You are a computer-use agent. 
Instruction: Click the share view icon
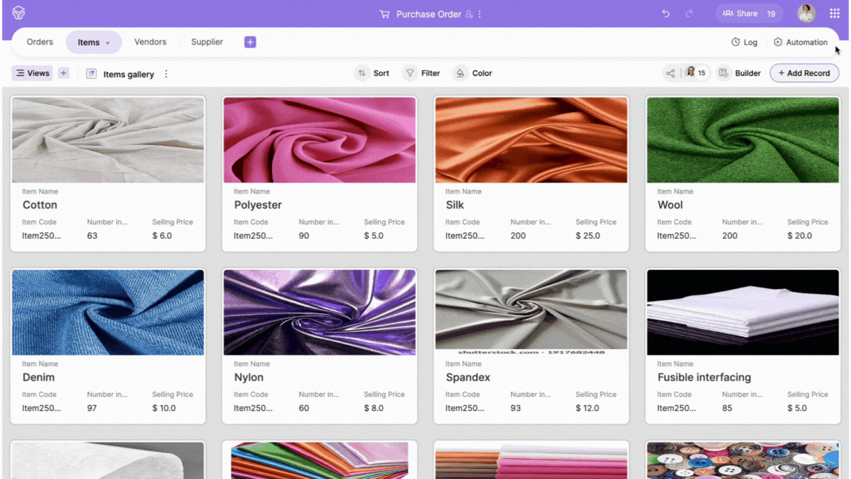pos(671,72)
